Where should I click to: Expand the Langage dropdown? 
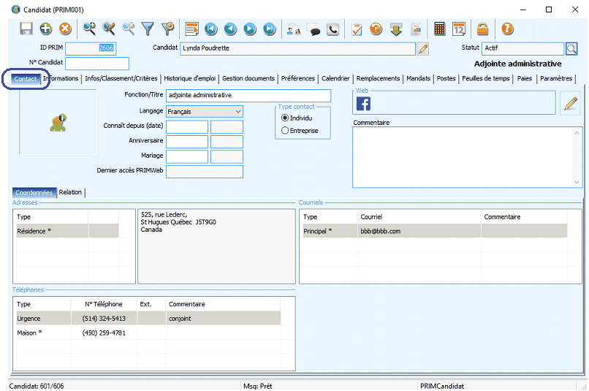237,112
